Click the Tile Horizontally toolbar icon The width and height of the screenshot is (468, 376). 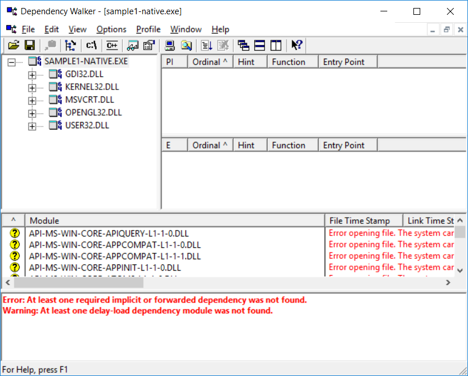coord(259,46)
